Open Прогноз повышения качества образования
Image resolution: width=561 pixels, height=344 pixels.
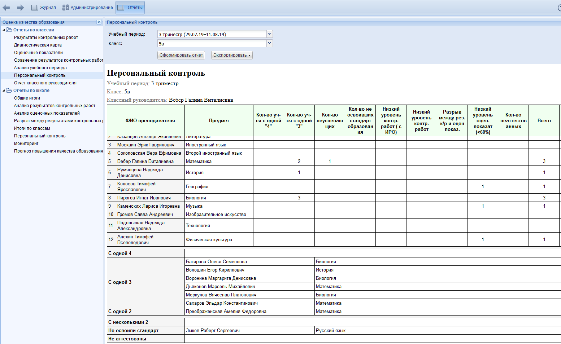[58, 151]
